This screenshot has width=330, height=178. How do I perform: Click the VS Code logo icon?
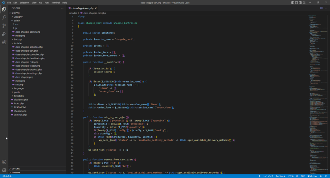[x=3, y=3]
